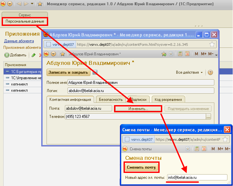The width and height of the screenshot is (233, 186).
Task: Click the Персональные данные command
Action: click(25, 21)
